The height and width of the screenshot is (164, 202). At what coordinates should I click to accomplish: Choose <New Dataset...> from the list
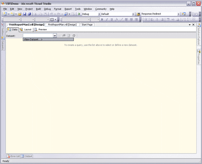coord(48,39)
